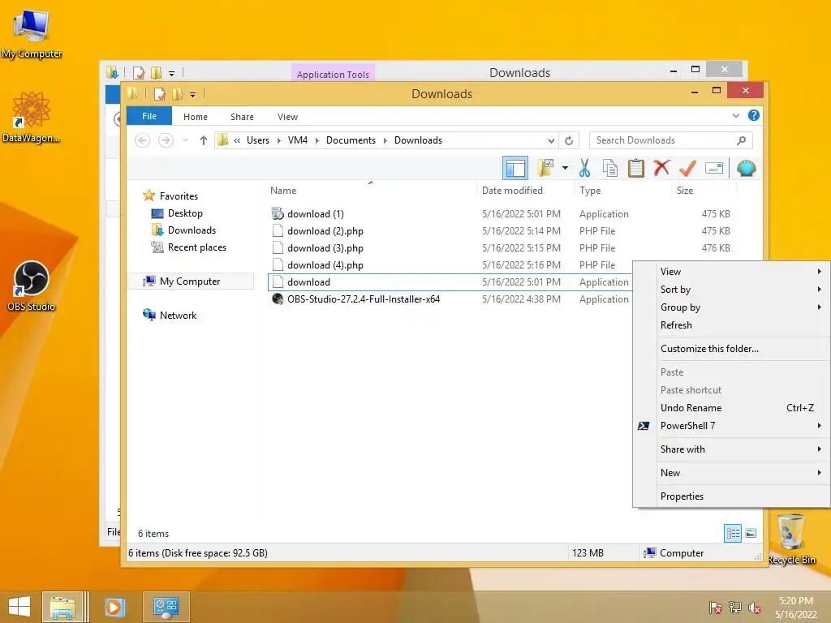Select Favorites in navigation pane
831x623 pixels.
point(179,196)
